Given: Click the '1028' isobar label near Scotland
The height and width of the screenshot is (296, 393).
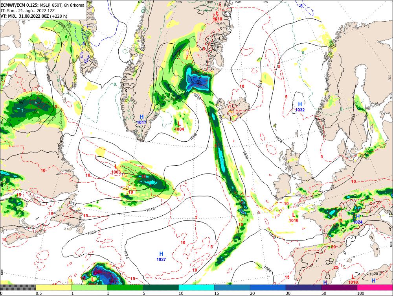Looking at the screenshot, I should 279,139.
